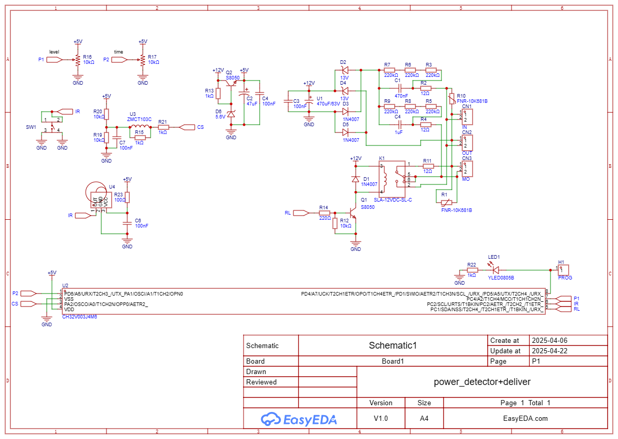Open the 'EasyEDA.com' text in title block

click(x=526, y=419)
